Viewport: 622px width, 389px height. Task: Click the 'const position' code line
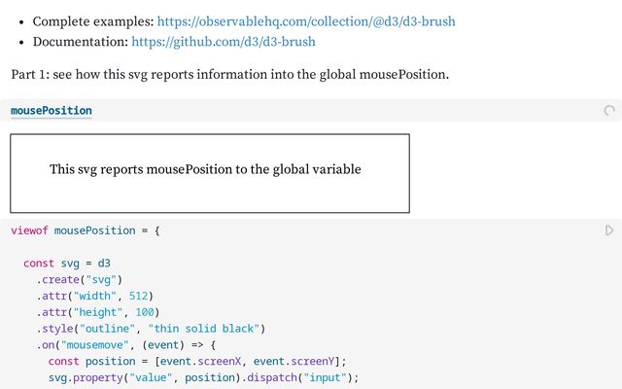(x=196, y=362)
